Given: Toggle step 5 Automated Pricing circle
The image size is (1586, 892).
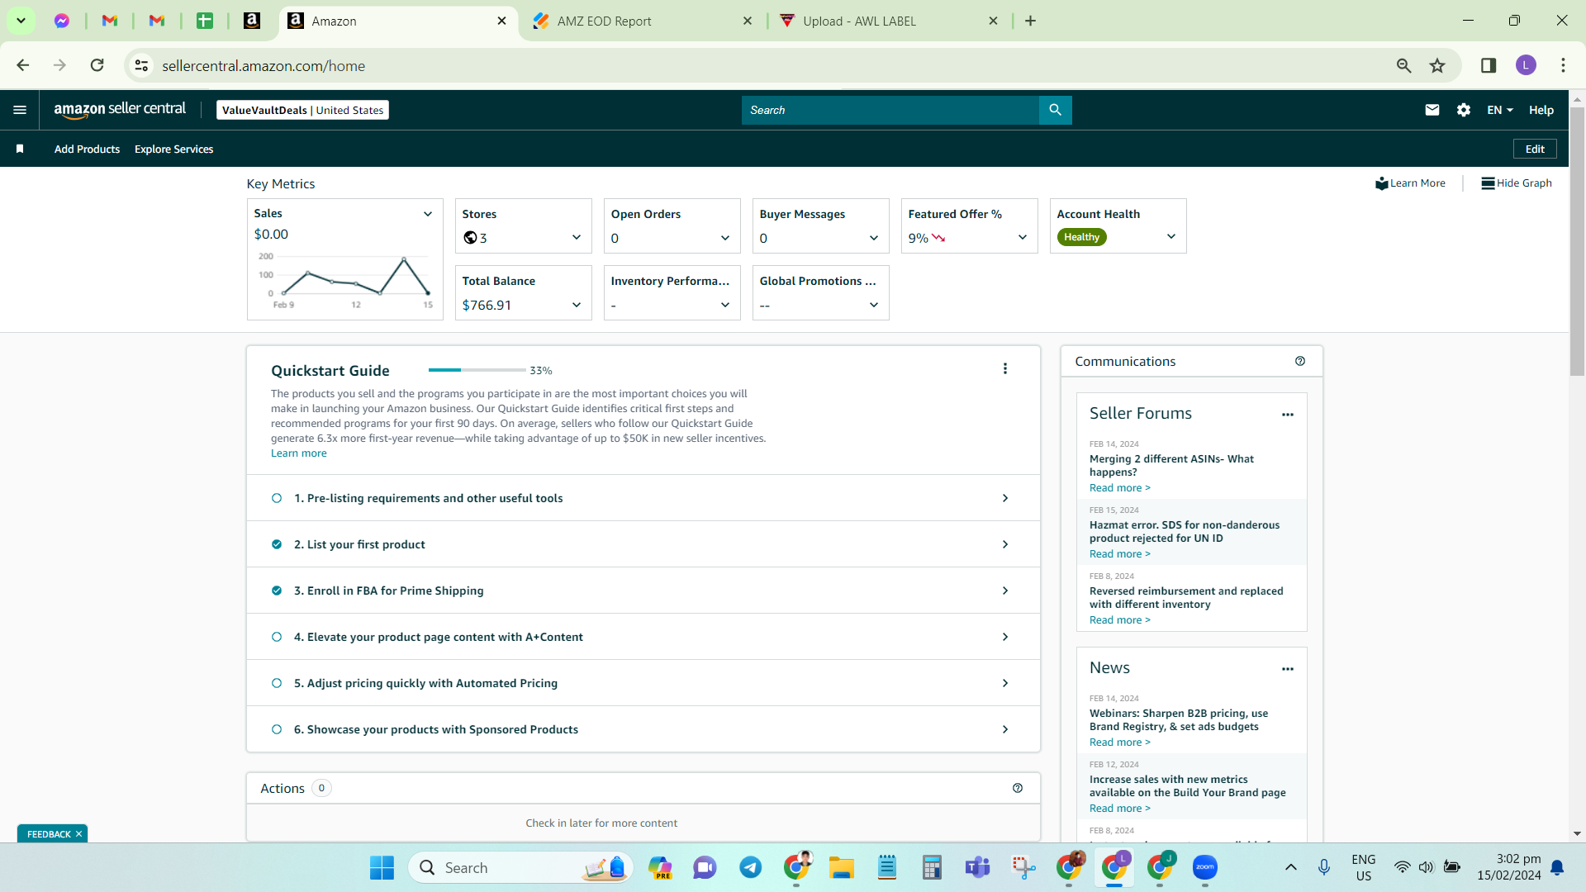Looking at the screenshot, I should 277,683.
